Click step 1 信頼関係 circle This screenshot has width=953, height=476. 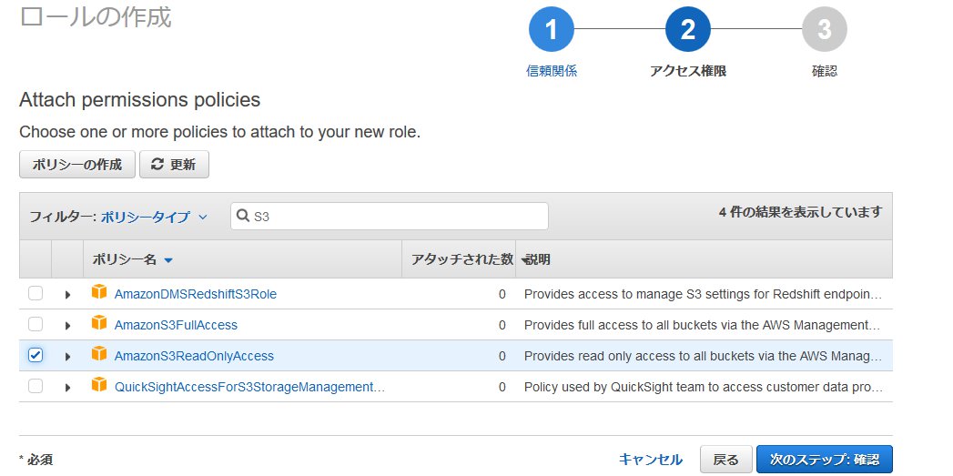tap(551, 30)
